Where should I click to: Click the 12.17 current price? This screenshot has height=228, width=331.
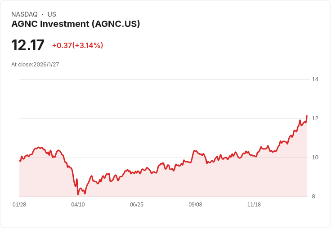[x=28, y=45]
